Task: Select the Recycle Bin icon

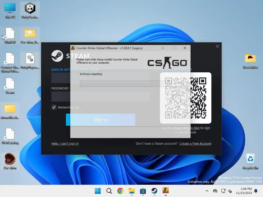Action: (x=250, y=161)
